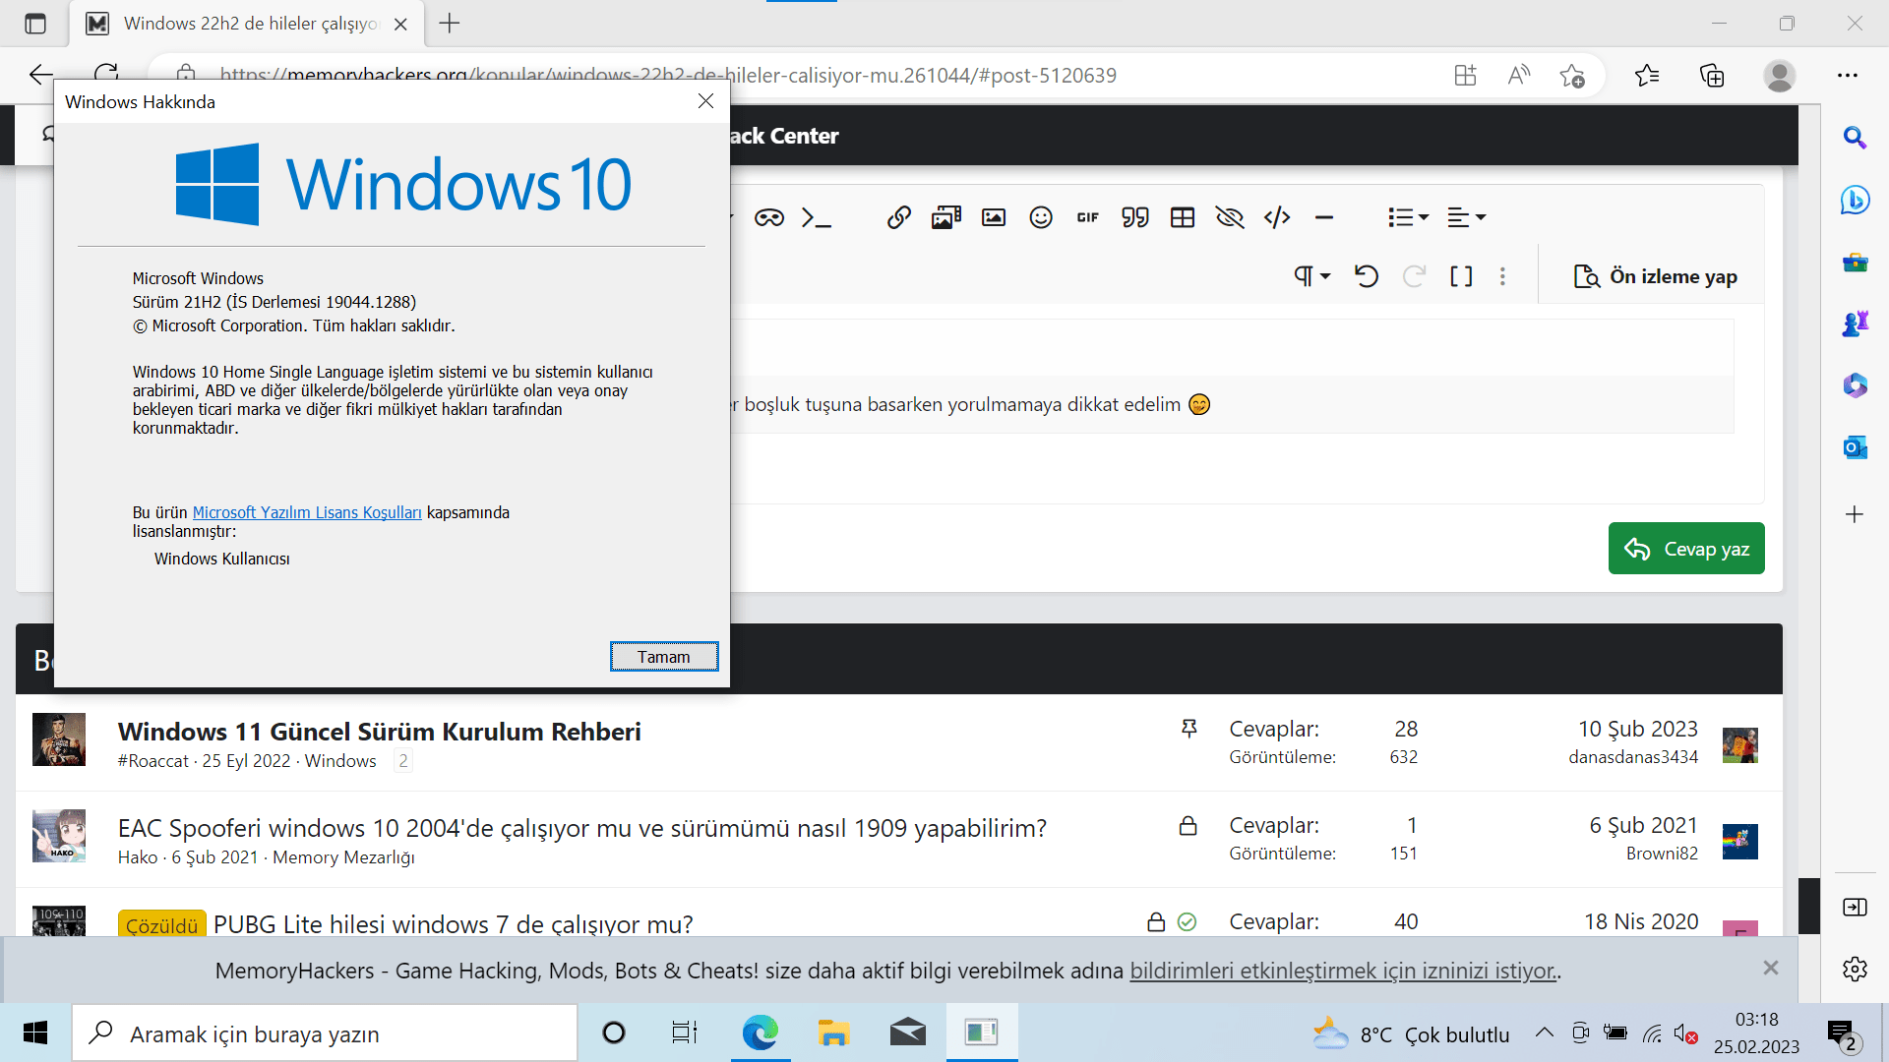Go back with the browser back arrow
This screenshot has height=1062, width=1889.
(x=40, y=75)
